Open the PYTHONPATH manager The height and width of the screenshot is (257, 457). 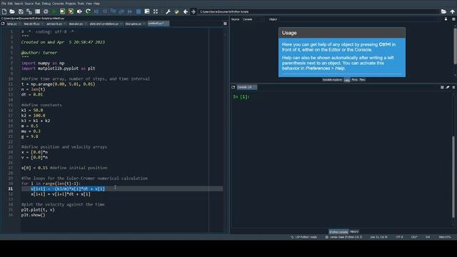click(176, 11)
